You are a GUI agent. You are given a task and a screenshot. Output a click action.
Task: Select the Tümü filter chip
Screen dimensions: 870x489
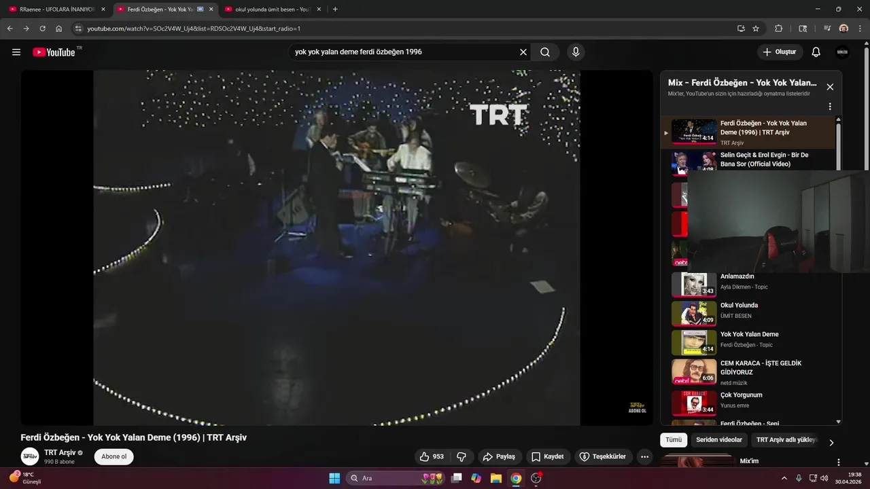click(x=674, y=440)
